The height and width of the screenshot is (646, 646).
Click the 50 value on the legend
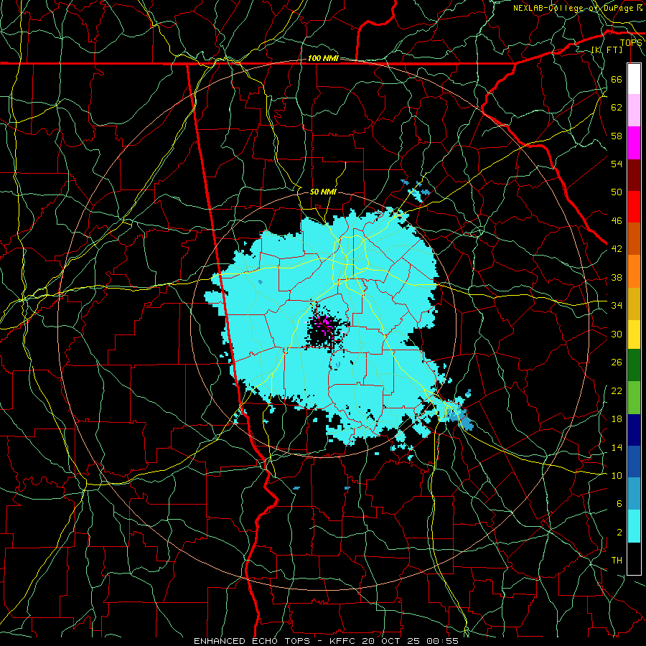pyautogui.click(x=617, y=192)
